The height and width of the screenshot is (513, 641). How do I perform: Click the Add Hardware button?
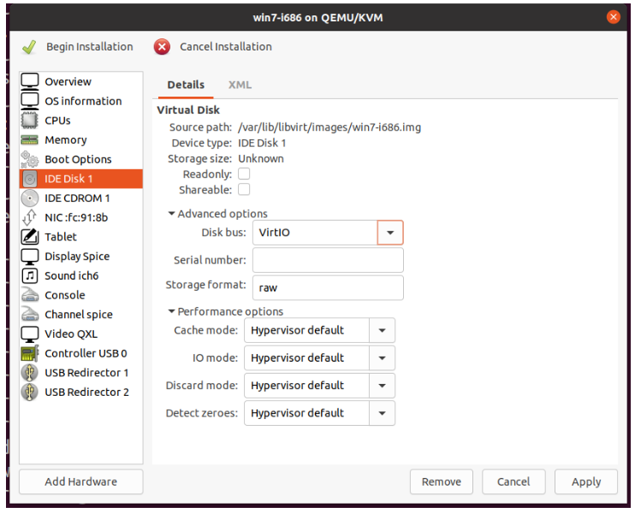click(x=81, y=481)
